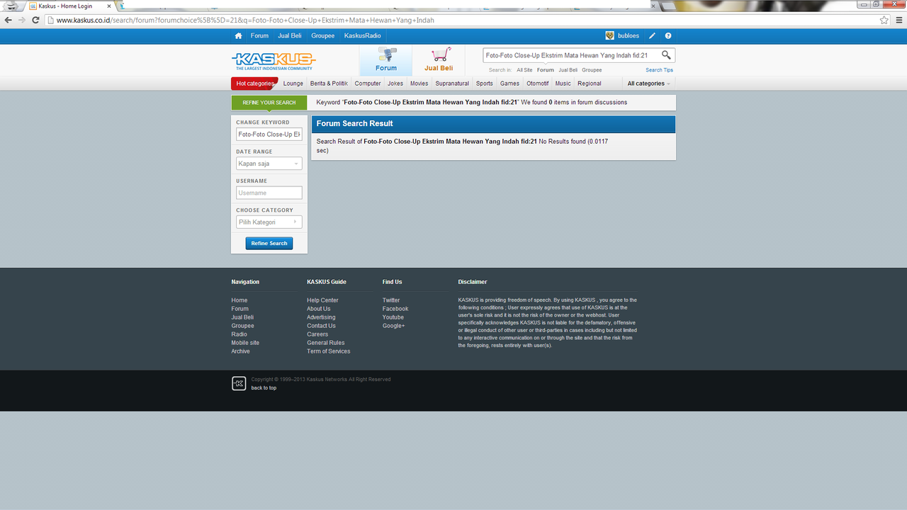This screenshot has height=510, width=907.
Task: Open the Careers footer link
Action: 317,334
